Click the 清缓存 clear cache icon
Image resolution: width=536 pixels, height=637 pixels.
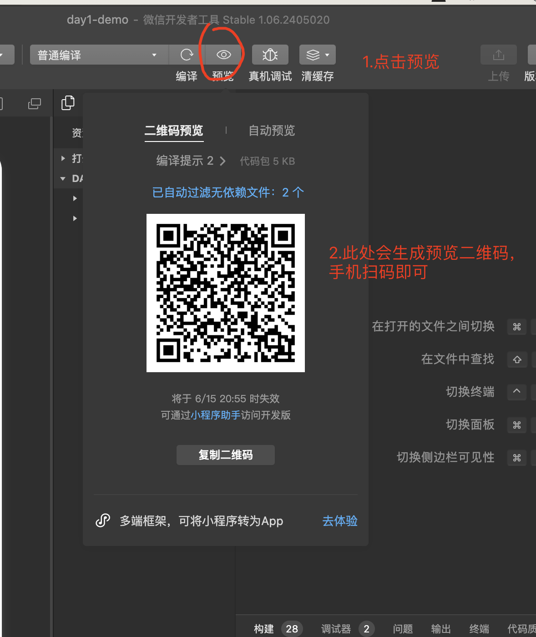tap(313, 55)
